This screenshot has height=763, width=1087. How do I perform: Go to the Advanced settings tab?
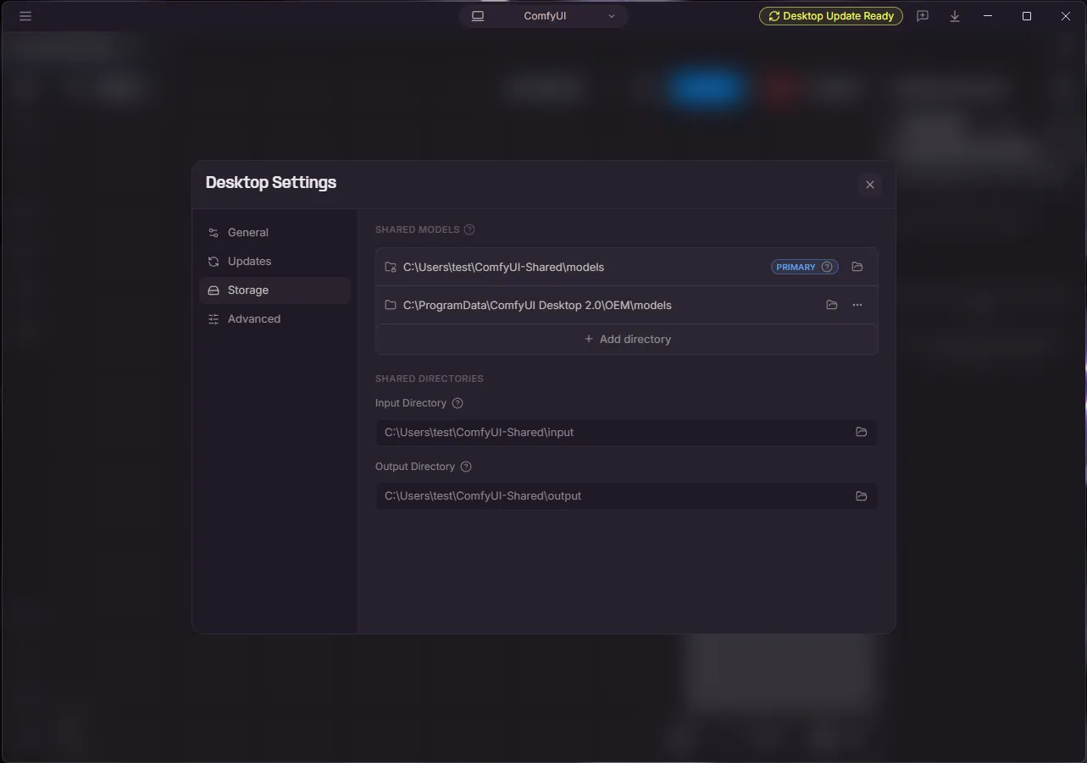(275, 318)
